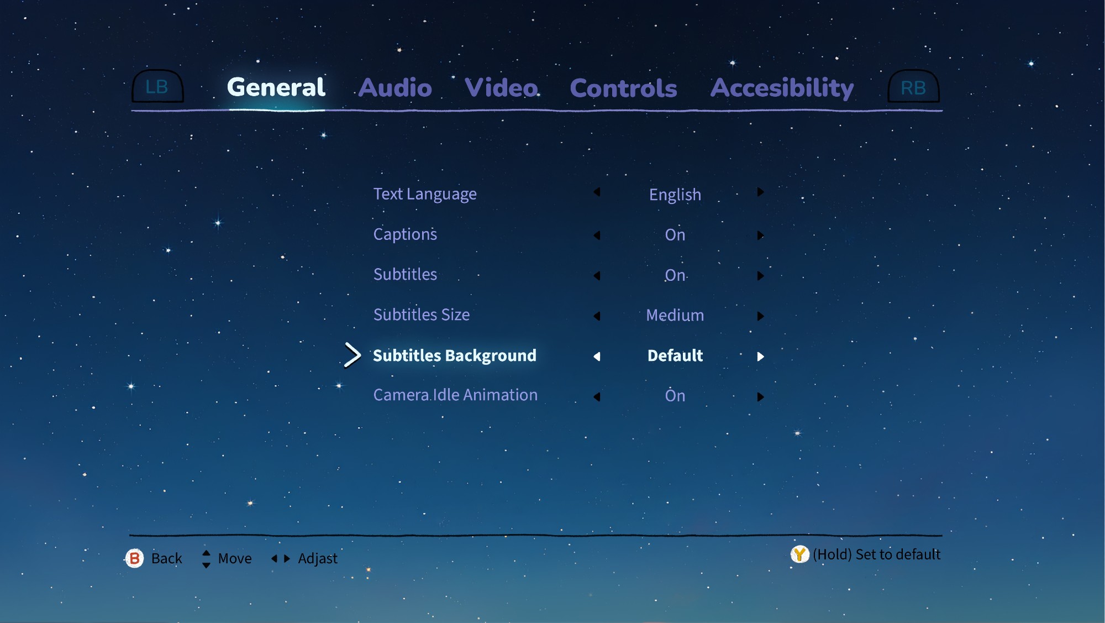Click the LB shoulder button icon
Screen dimensions: 1105x623
(157, 87)
